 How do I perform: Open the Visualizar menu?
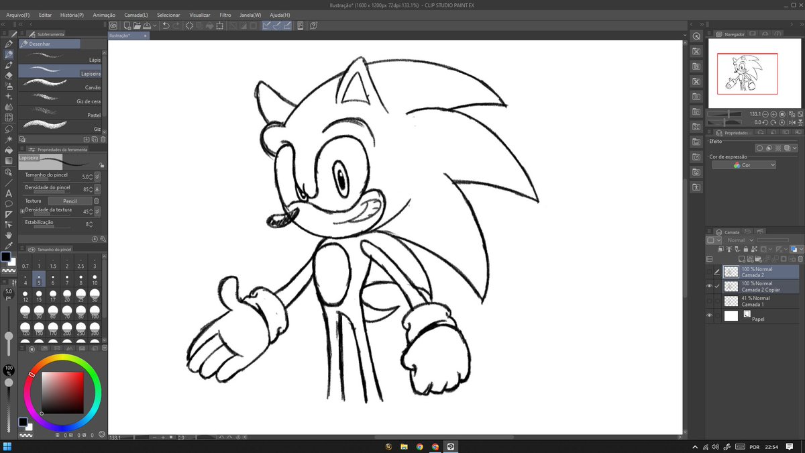pyautogui.click(x=200, y=14)
